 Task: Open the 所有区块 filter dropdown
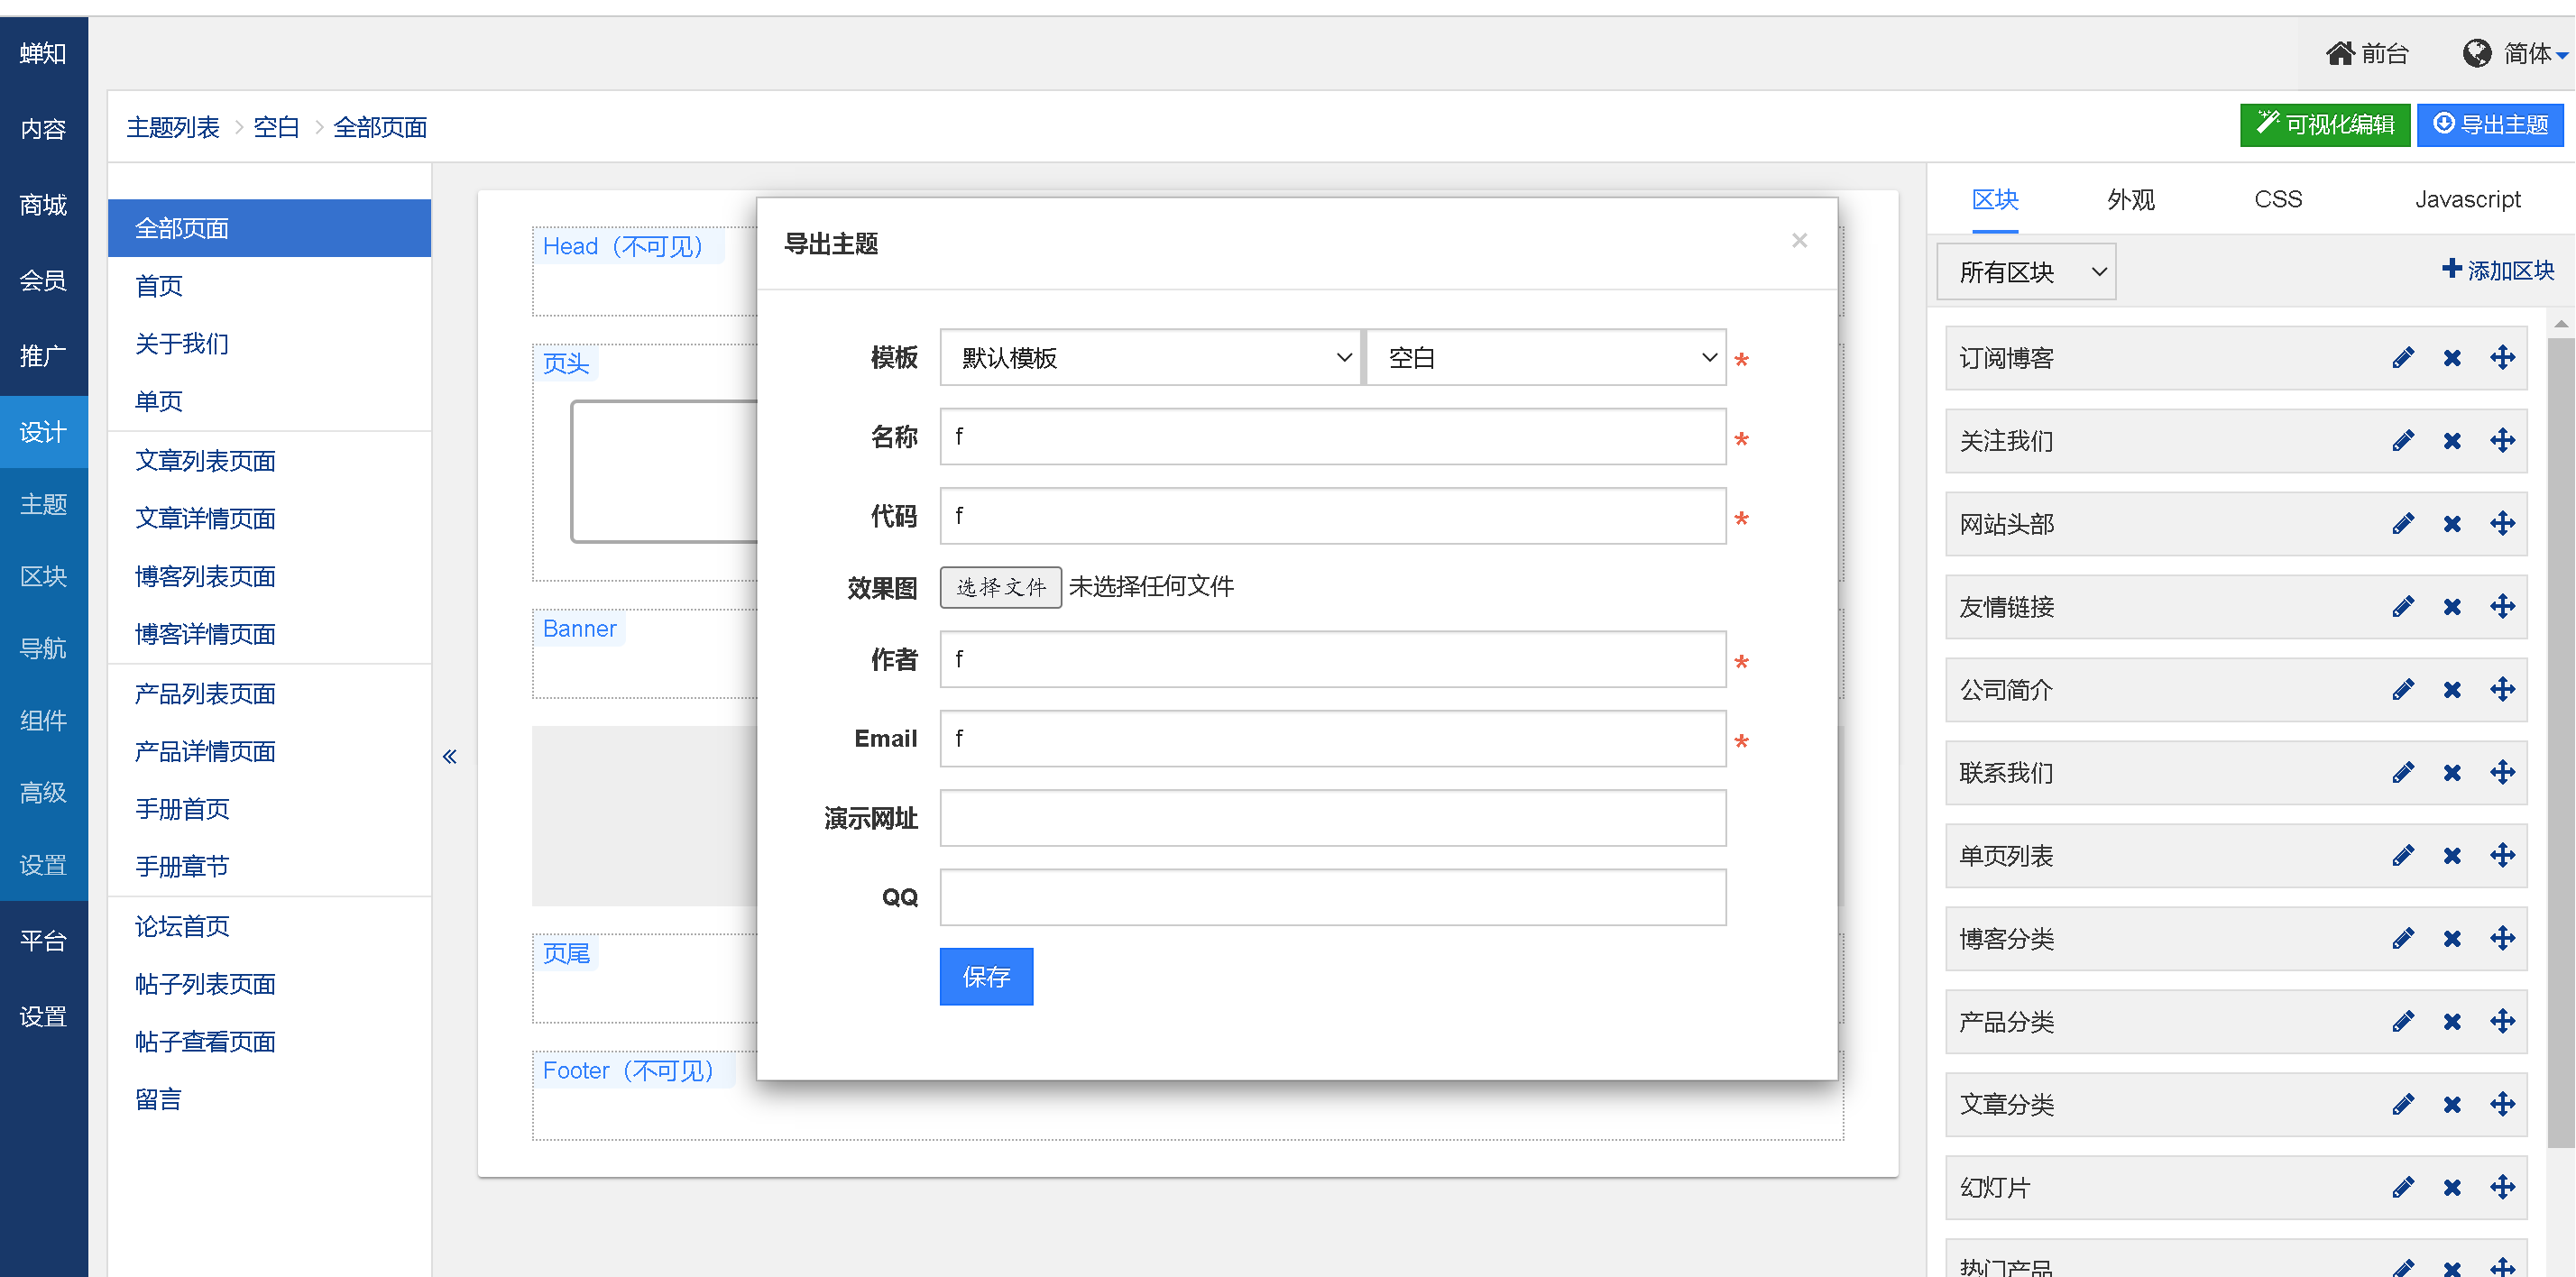tap(2026, 272)
